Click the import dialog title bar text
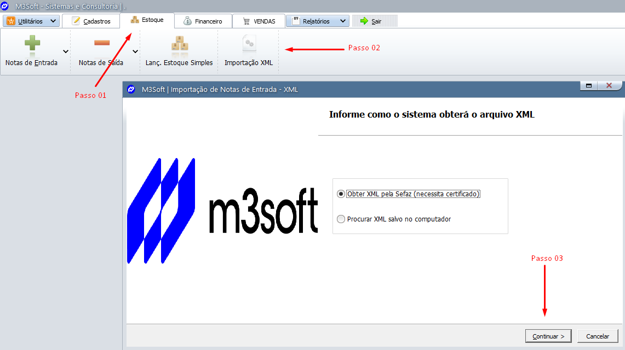Image resolution: width=625 pixels, height=350 pixels. [220, 90]
